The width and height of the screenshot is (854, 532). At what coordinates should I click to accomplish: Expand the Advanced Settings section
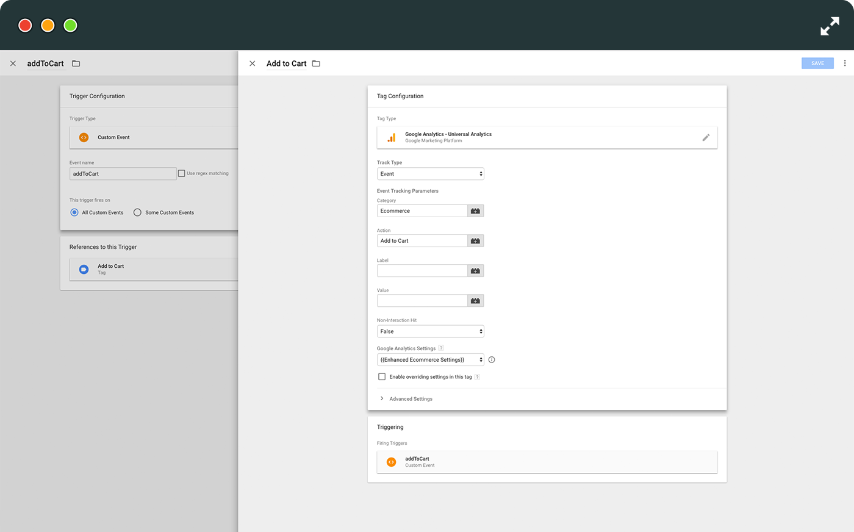[410, 399]
